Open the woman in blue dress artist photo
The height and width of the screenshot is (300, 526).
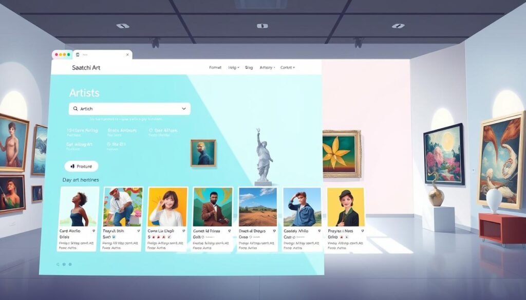point(79,207)
